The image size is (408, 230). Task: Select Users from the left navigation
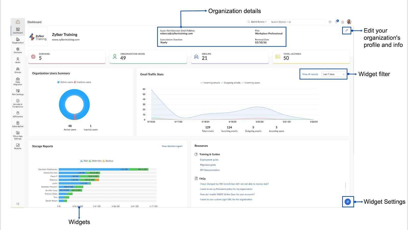pos(18,60)
